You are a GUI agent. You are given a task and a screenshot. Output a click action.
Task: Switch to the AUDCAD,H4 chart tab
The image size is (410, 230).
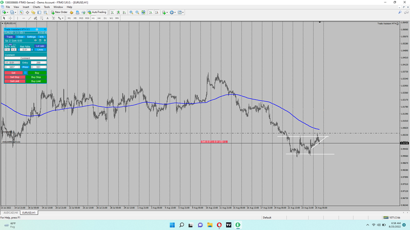pos(10,213)
